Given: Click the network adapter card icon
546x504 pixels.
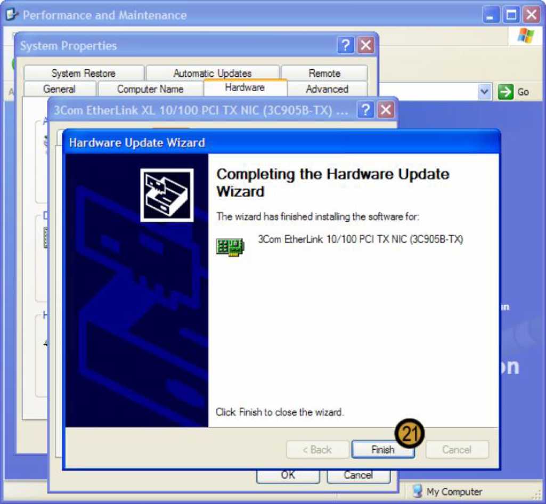Looking at the screenshot, I should [230, 247].
